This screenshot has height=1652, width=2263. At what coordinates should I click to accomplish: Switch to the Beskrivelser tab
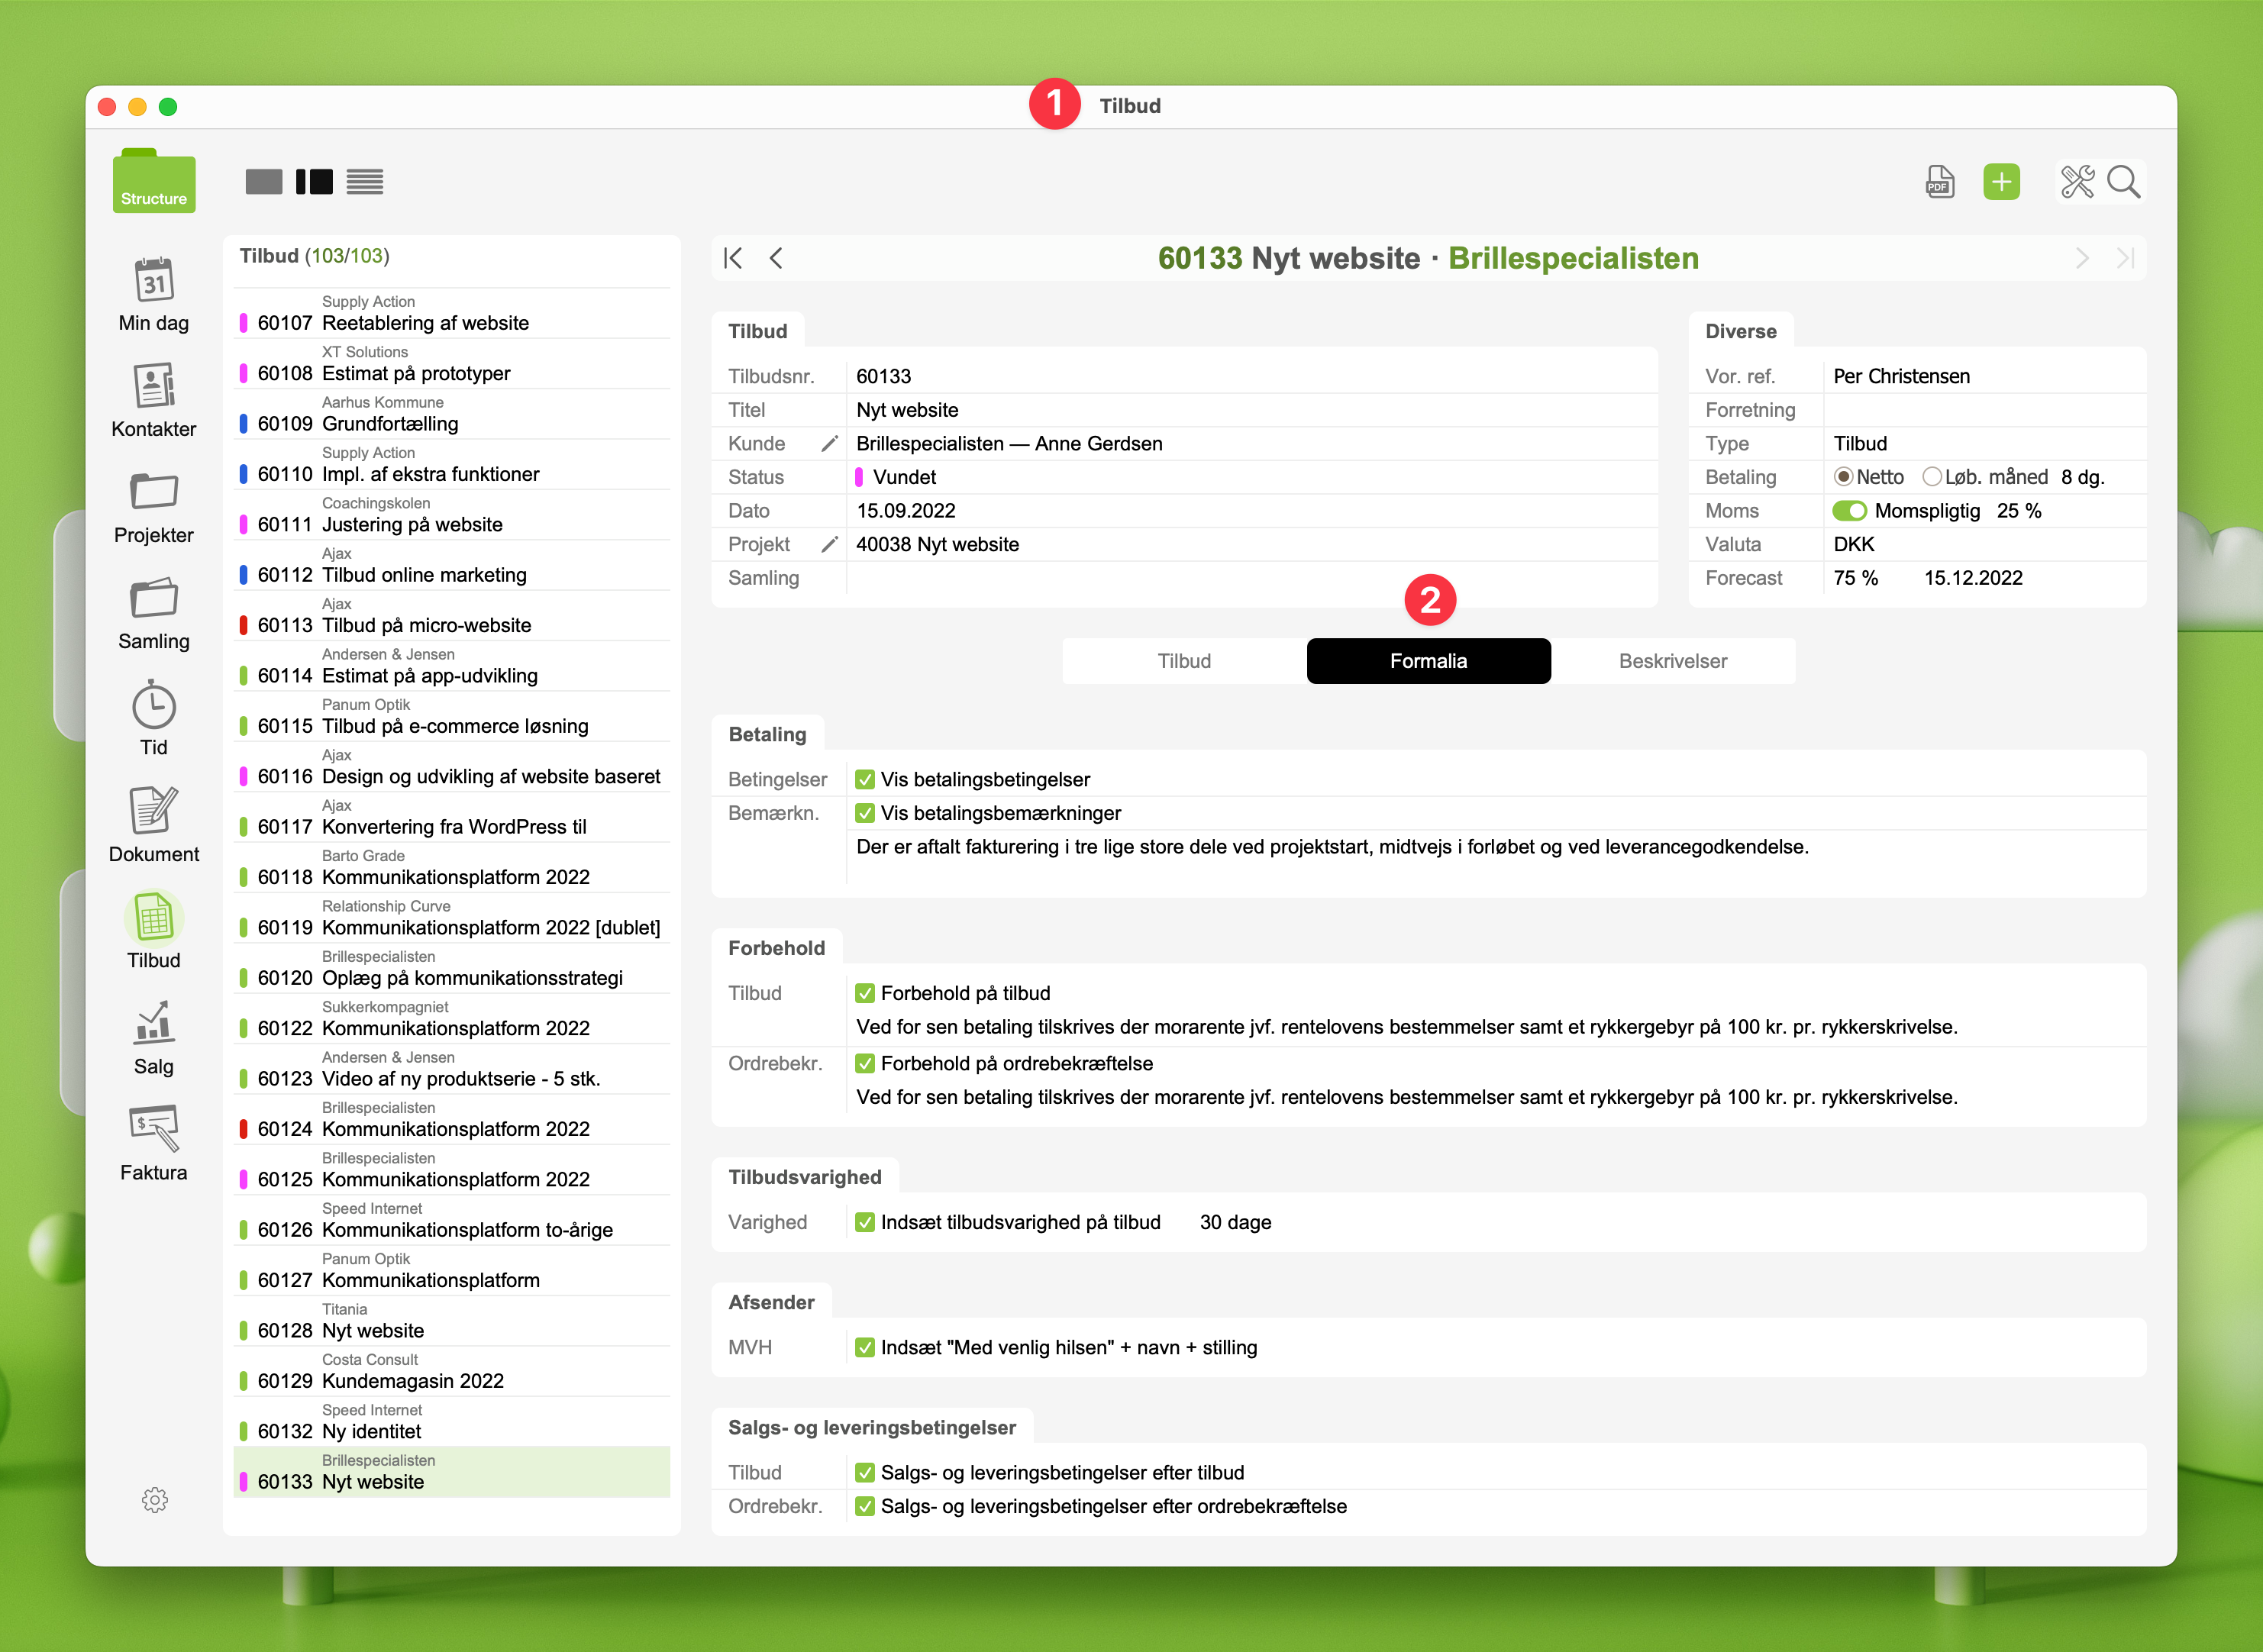click(1672, 661)
